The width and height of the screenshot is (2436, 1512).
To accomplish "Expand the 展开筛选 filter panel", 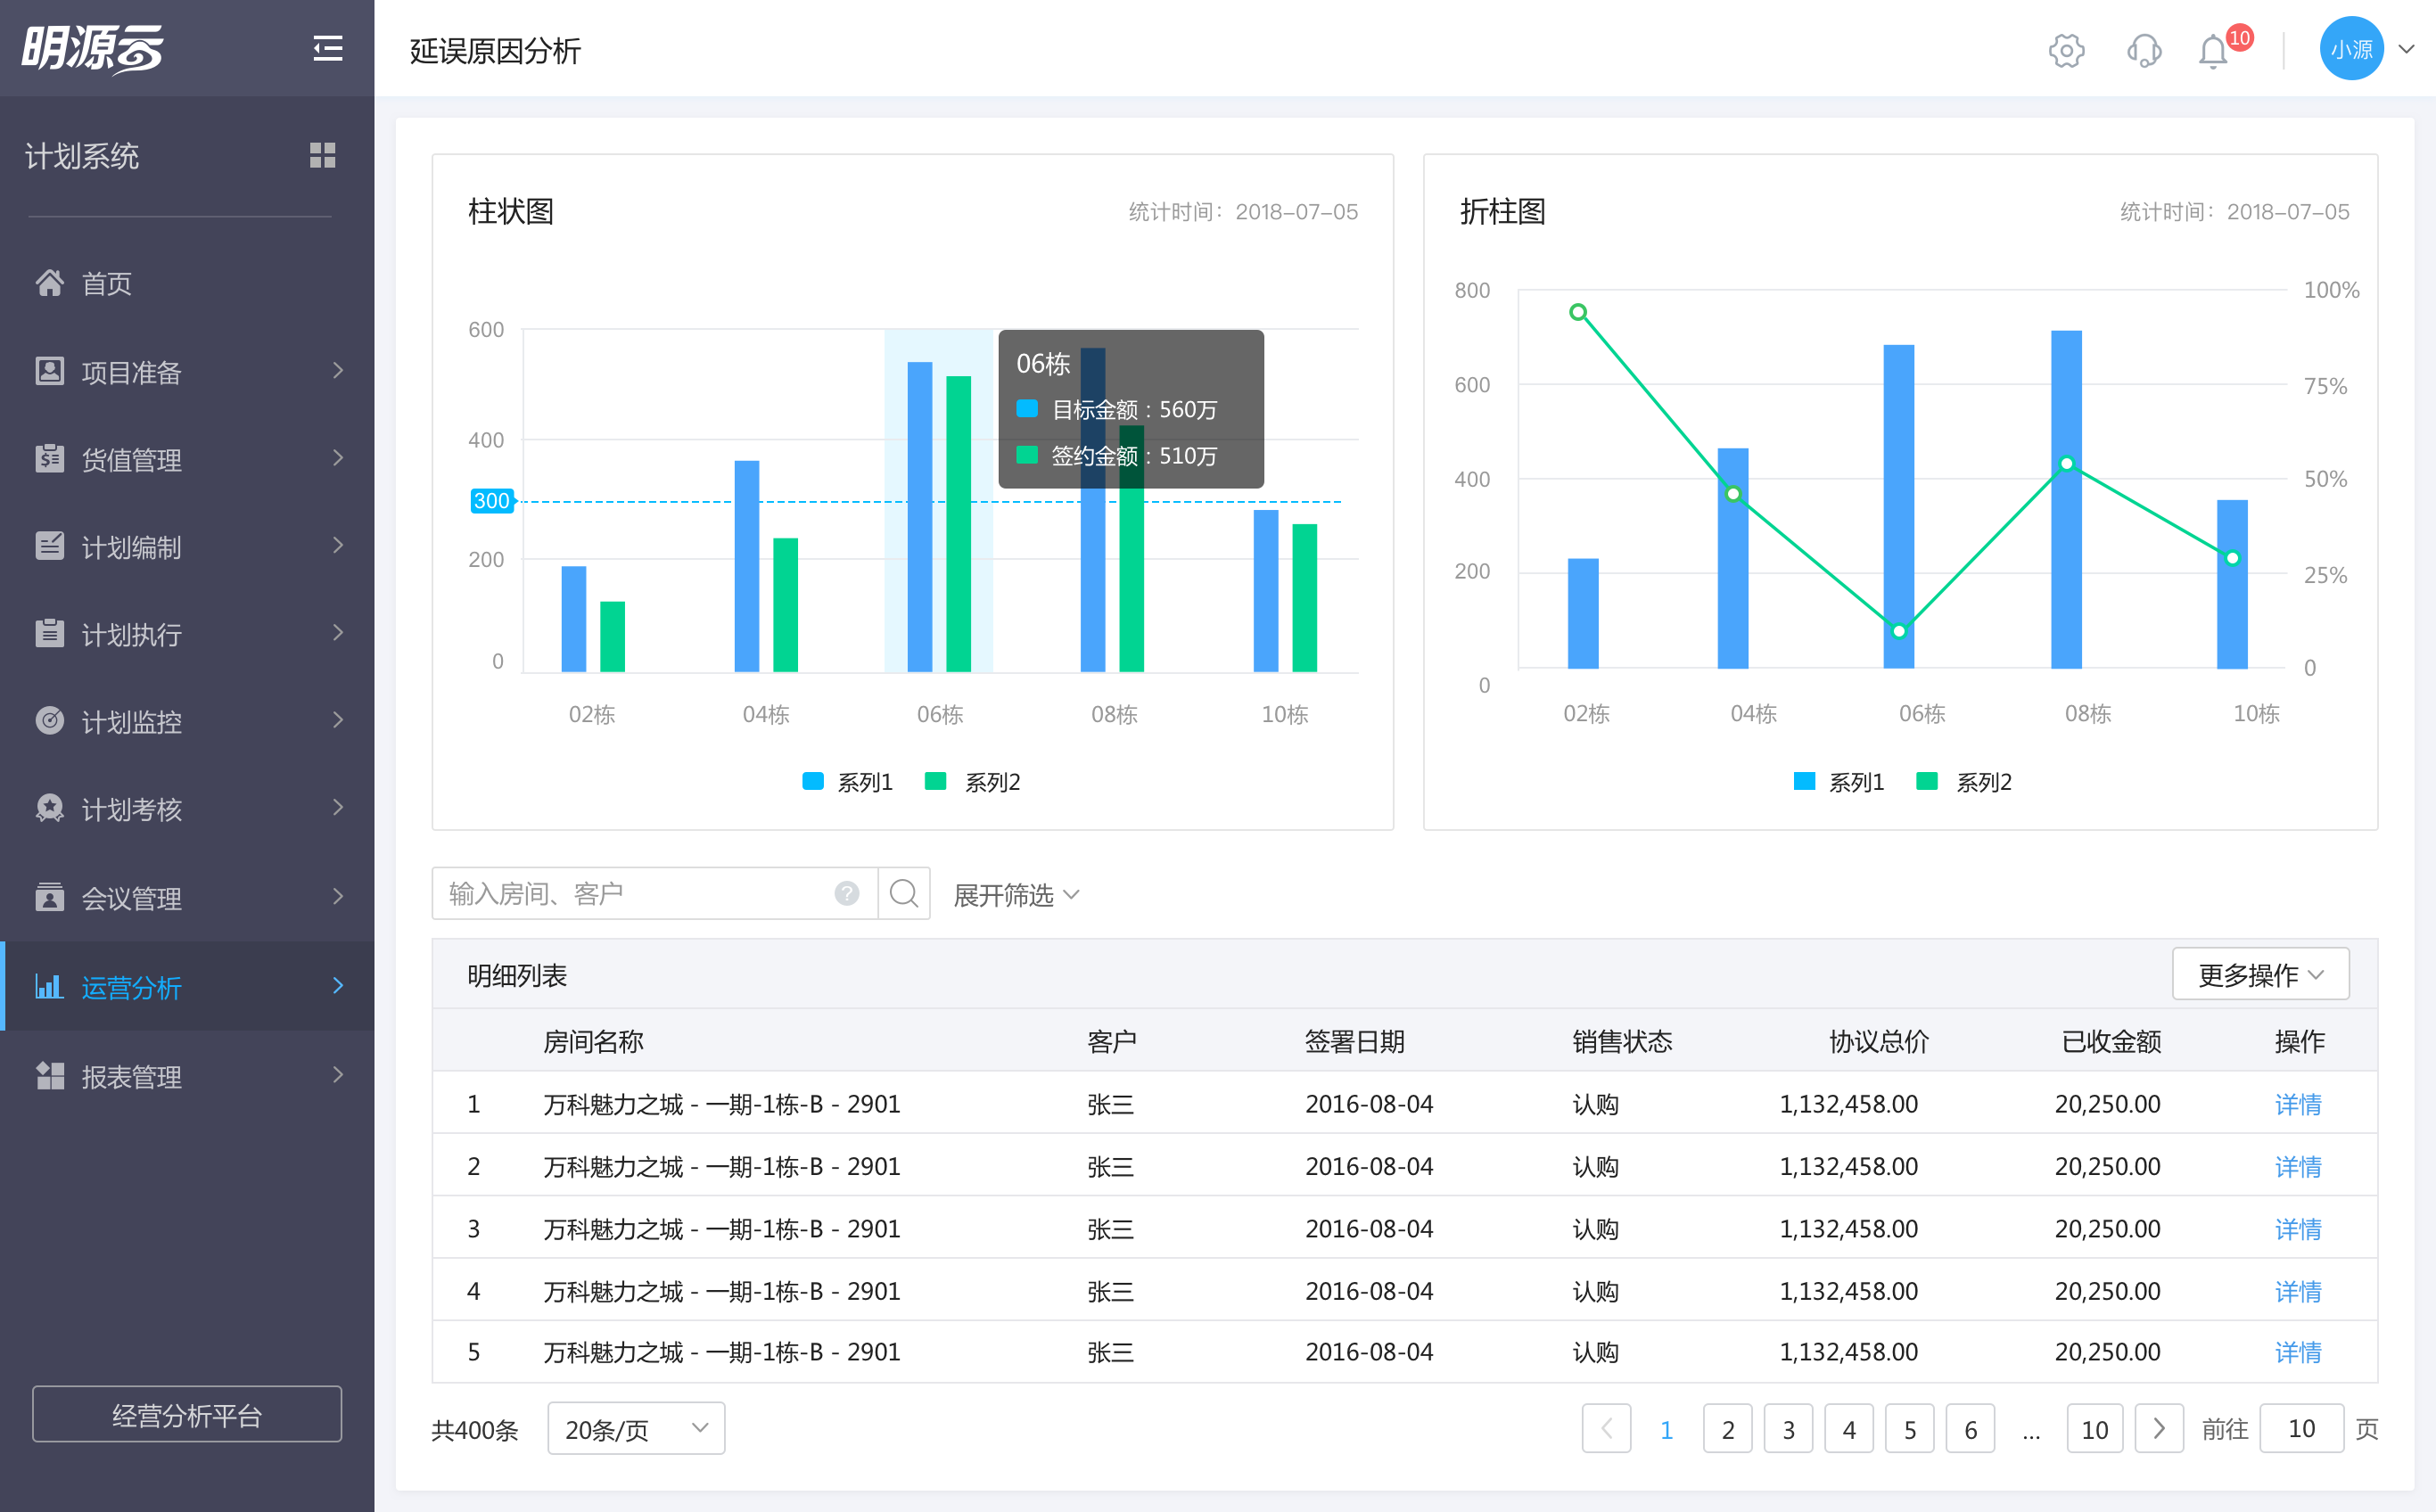I will pyautogui.click(x=1016, y=894).
